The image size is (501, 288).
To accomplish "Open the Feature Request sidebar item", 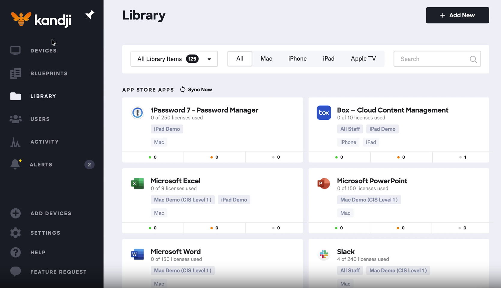I will pyautogui.click(x=58, y=272).
